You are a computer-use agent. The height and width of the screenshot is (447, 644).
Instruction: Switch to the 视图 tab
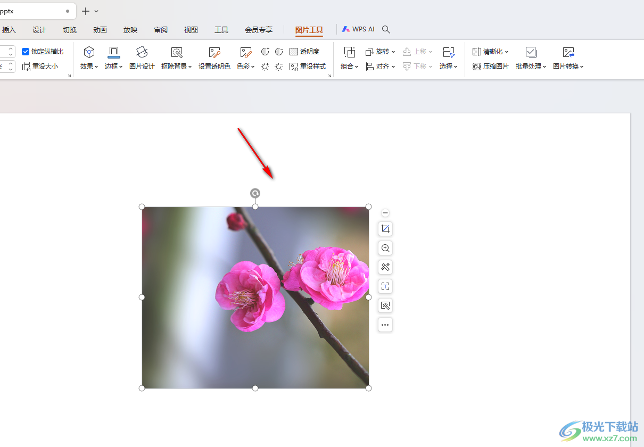click(x=191, y=30)
